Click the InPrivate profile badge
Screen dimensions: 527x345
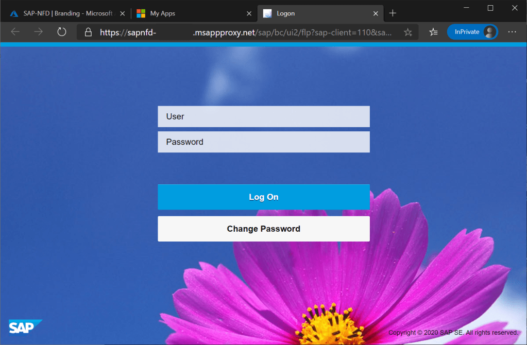coord(472,32)
